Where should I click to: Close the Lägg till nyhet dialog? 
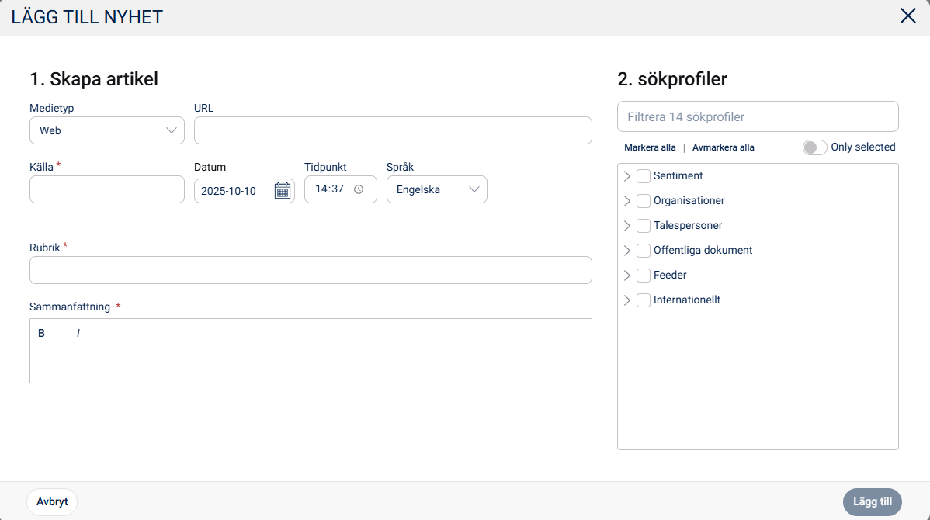[907, 16]
